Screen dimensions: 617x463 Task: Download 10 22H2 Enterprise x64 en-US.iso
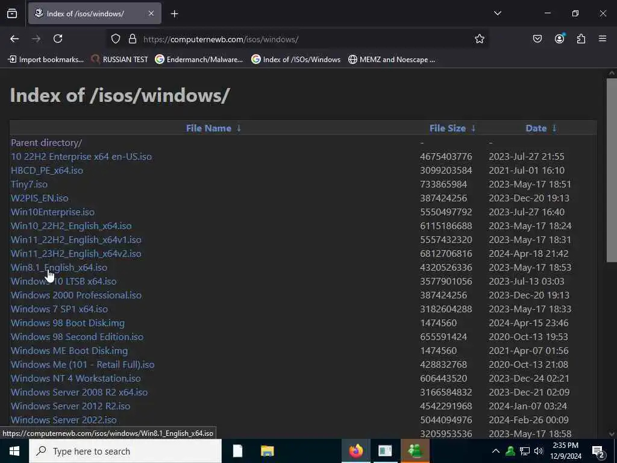point(81,156)
